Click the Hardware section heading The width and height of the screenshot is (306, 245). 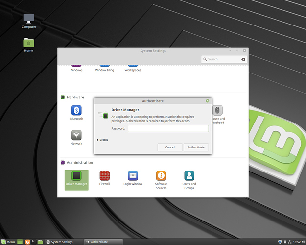coord(75,97)
